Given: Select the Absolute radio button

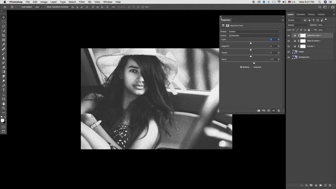Looking at the screenshot, I should (x=252, y=67).
